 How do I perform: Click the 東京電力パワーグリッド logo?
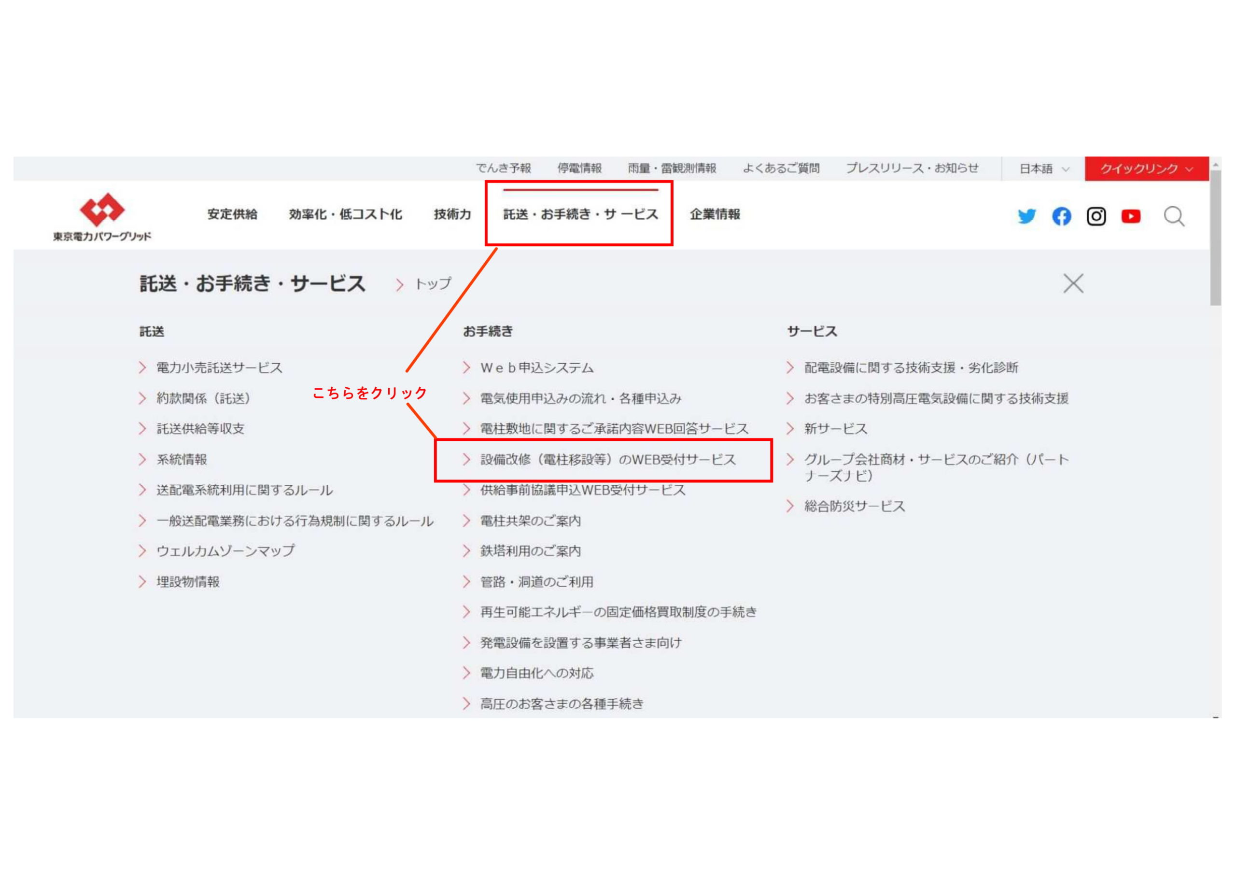[x=102, y=218]
